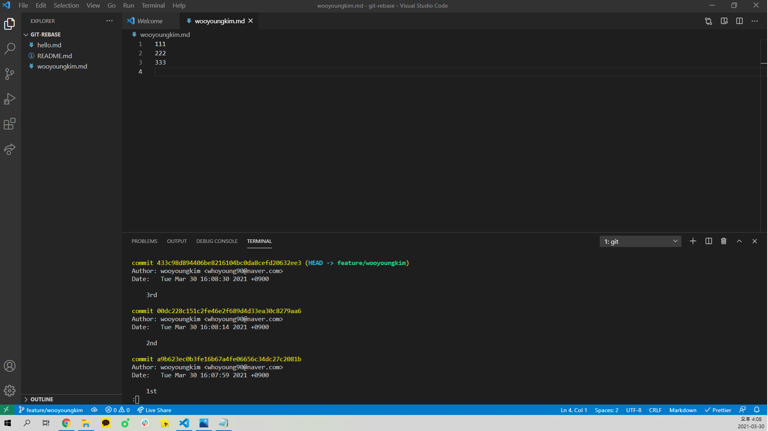Split the terminal panel
768x431 pixels.
click(708, 241)
